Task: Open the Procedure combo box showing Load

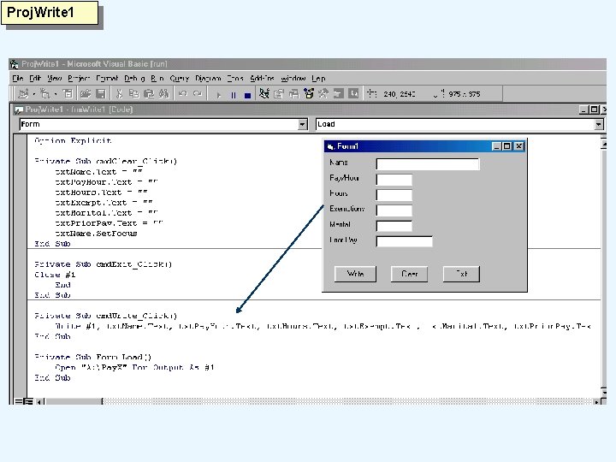Action: pyautogui.click(x=459, y=125)
